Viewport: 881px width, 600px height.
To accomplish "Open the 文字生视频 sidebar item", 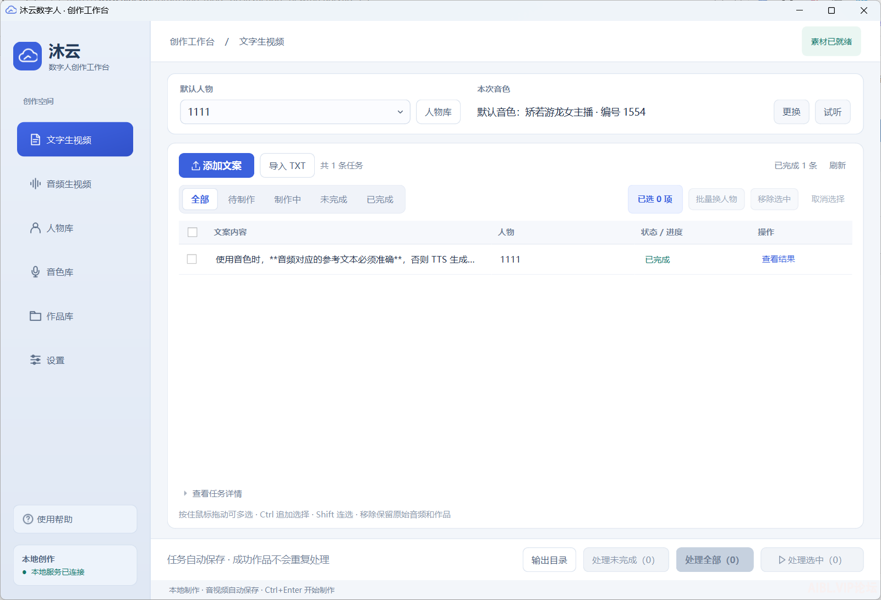I will pos(75,139).
